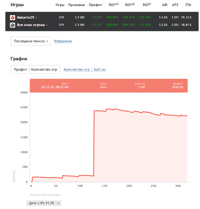The height and width of the screenshot is (209, 200).
Task: Click the ITM column header
Action: click(x=188, y=5)
